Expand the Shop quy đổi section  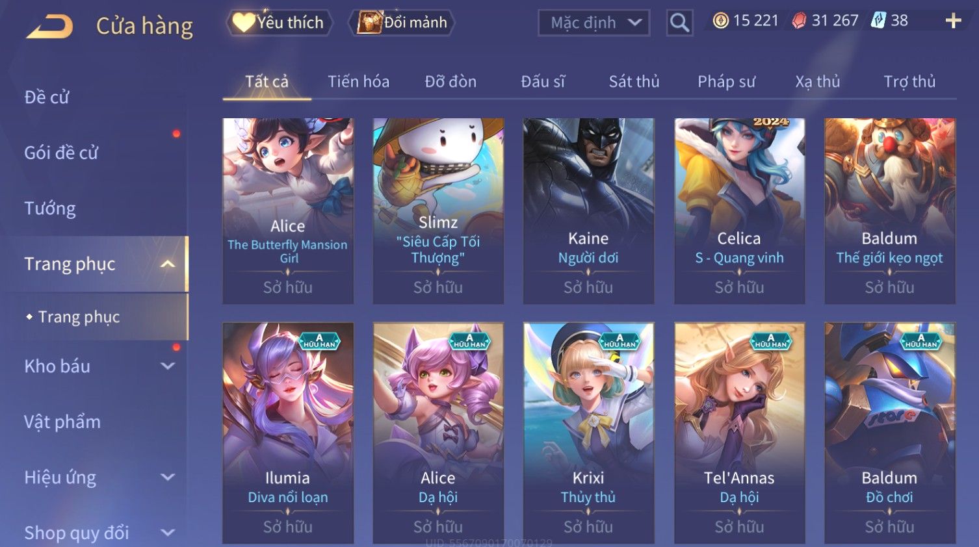pyautogui.click(x=168, y=533)
